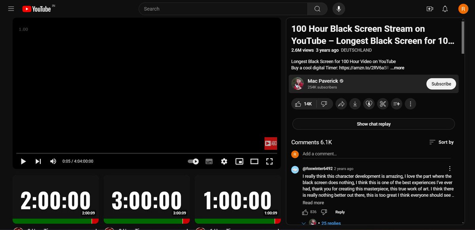Start voice search with microphone

[x=339, y=9]
